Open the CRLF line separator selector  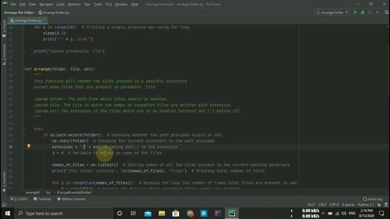[x=322, y=205]
